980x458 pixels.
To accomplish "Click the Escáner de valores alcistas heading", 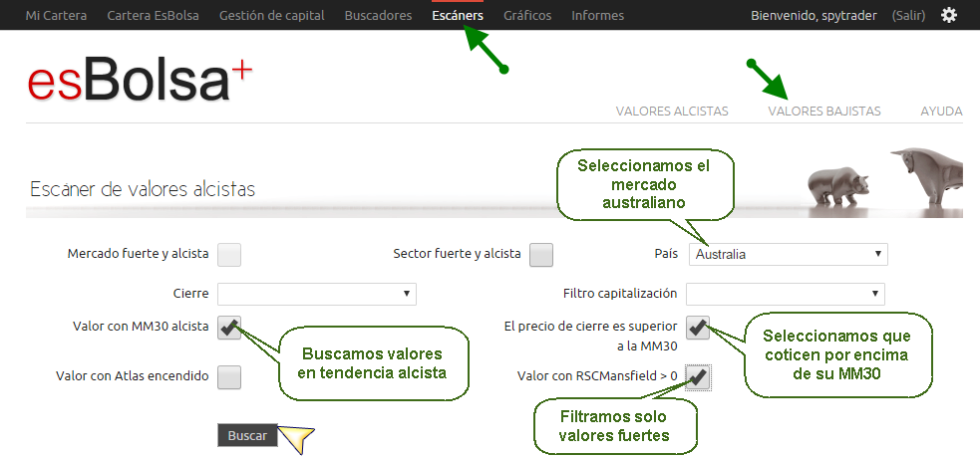I will (143, 189).
